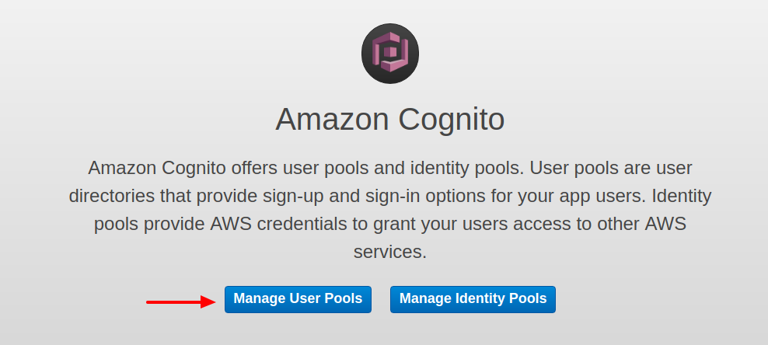Click the final word 'services.' in the description

coord(390,253)
